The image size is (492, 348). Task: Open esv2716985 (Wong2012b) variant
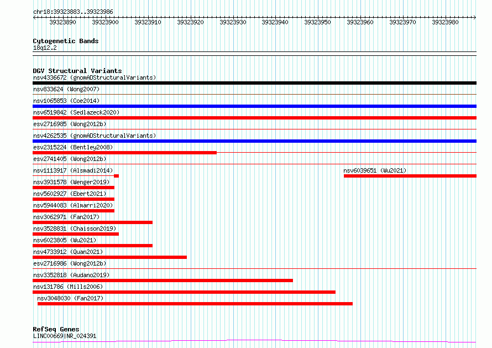70,124
